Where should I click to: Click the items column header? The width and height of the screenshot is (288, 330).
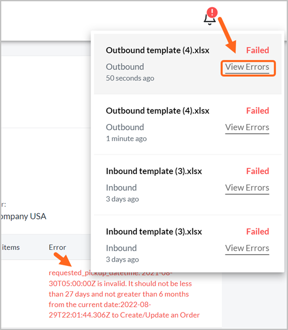10,247
